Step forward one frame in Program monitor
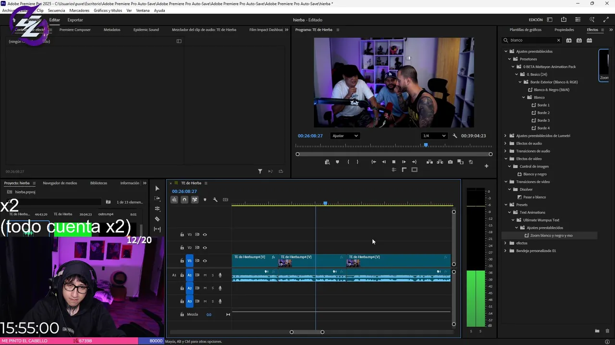 coord(404,162)
